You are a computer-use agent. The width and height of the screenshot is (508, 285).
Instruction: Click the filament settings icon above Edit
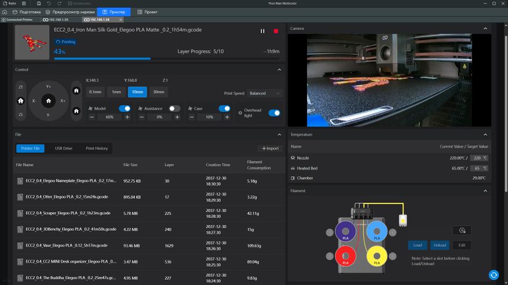[462, 230]
